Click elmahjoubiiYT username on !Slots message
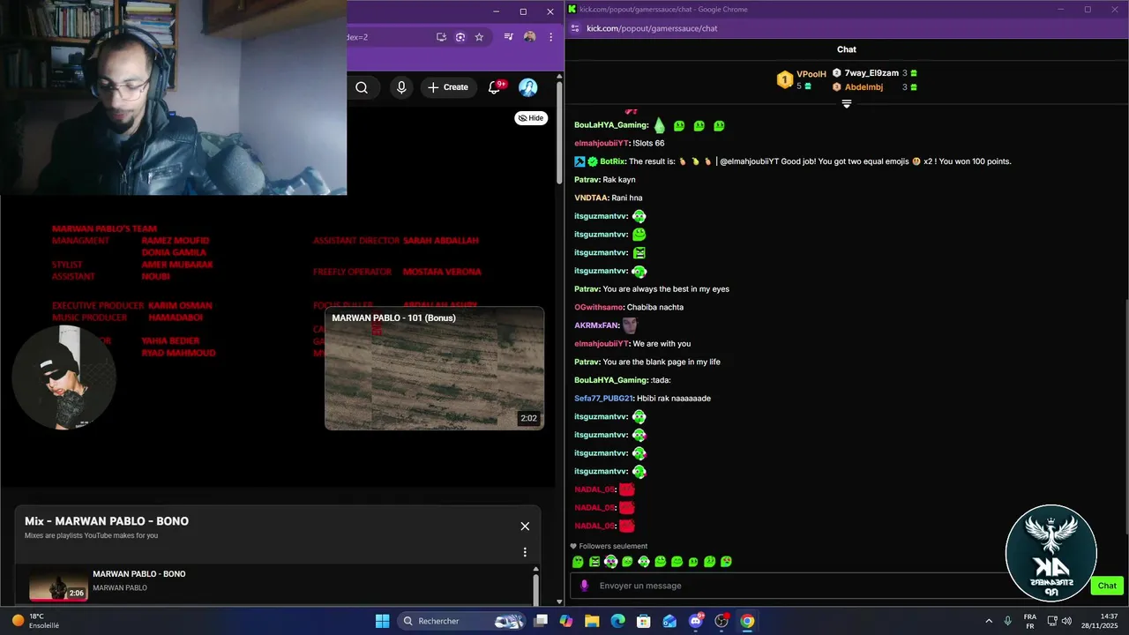 click(601, 143)
